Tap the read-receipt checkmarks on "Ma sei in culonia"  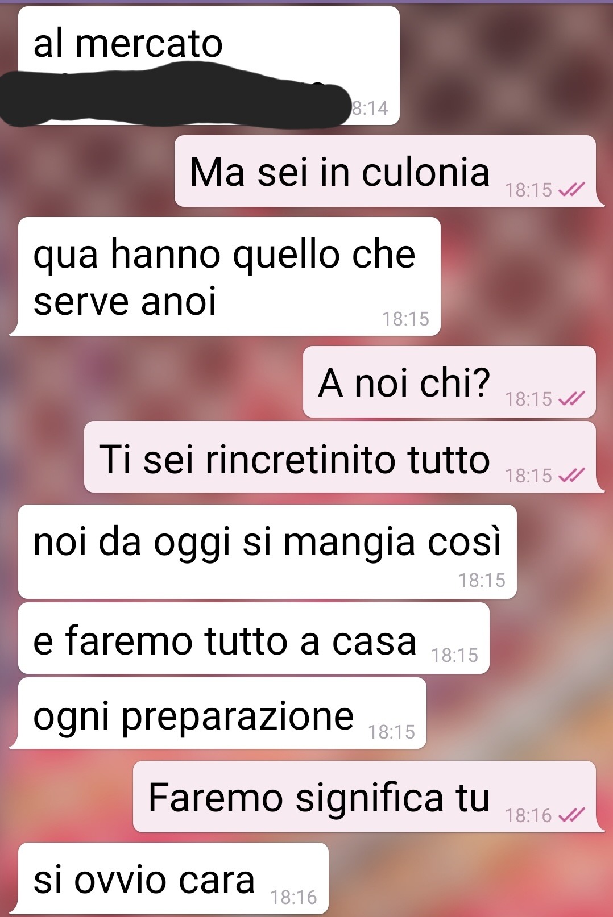point(571,190)
